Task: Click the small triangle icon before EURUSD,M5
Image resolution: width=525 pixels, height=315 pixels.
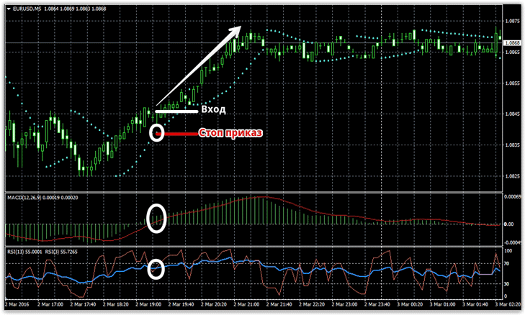Action: 8,8
